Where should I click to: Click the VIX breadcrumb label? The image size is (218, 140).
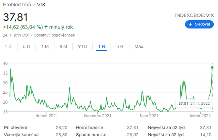point(41,5)
